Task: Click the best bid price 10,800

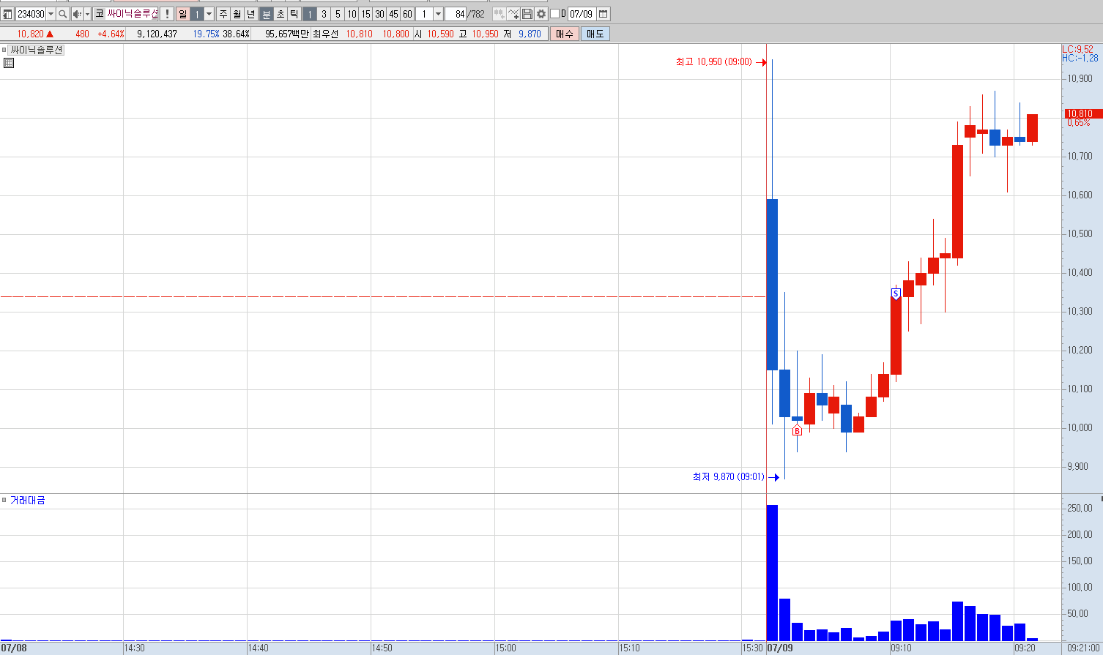Action: (x=396, y=34)
